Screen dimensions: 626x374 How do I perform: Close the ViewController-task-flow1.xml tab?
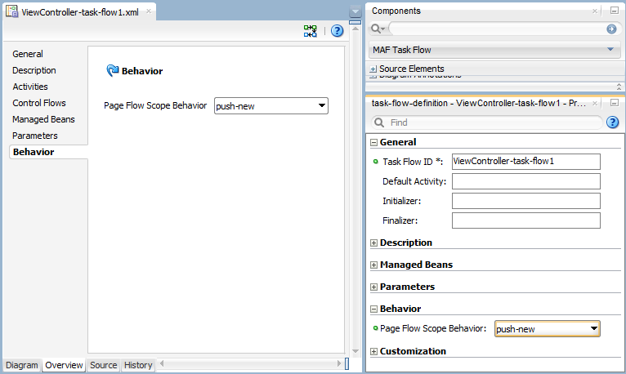click(149, 11)
